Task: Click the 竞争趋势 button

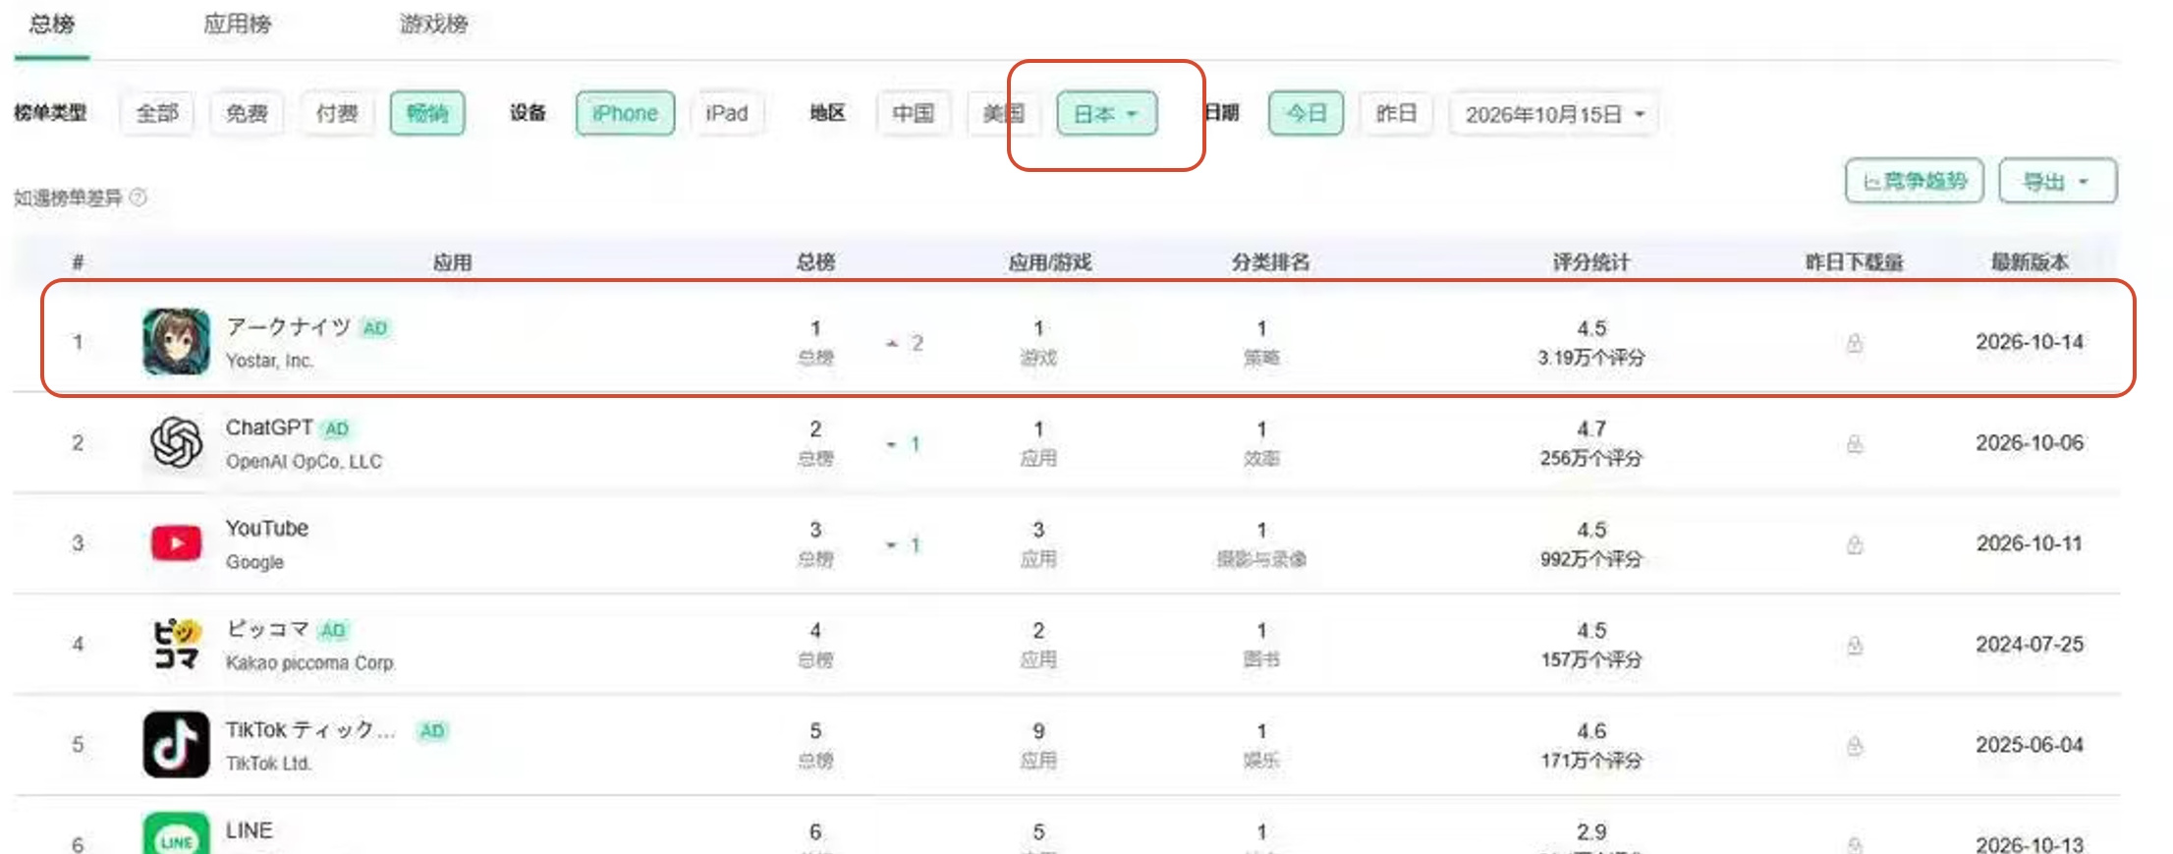Action: [1915, 181]
